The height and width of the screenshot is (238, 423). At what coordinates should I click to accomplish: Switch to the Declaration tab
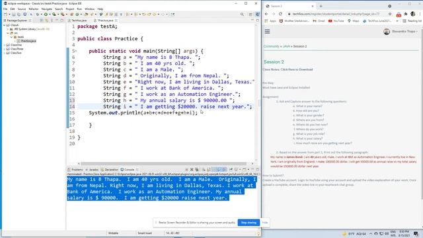[x=110, y=169]
